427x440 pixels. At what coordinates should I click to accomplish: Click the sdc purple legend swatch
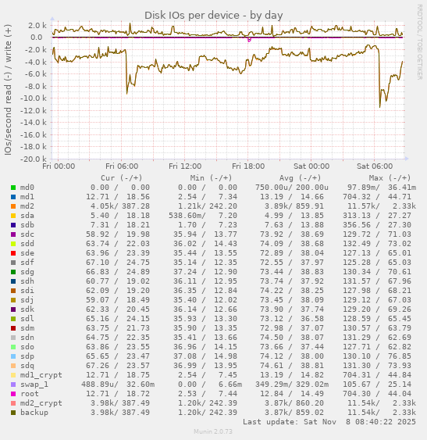tap(13, 234)
